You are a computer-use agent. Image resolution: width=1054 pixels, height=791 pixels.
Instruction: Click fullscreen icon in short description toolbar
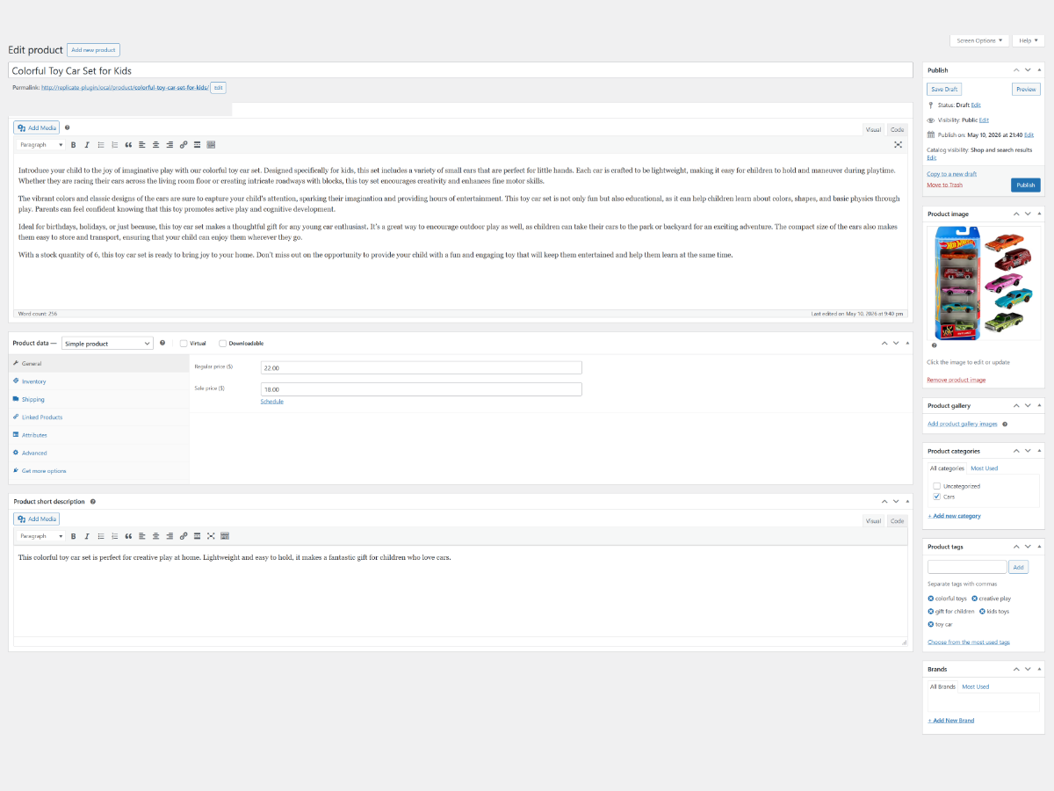point(211,535)
